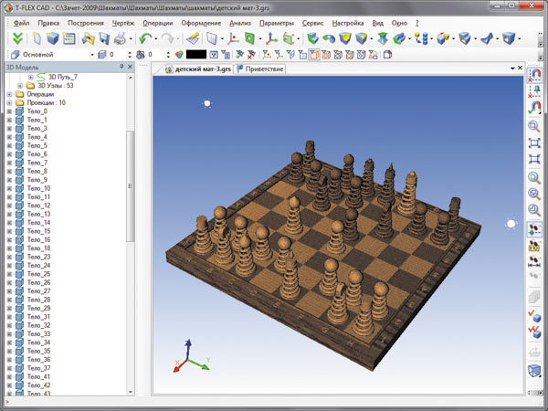This screenshot has height=411, width=548.
Task: Click the green-blue loft operation icon
Action: click(383, 38)
